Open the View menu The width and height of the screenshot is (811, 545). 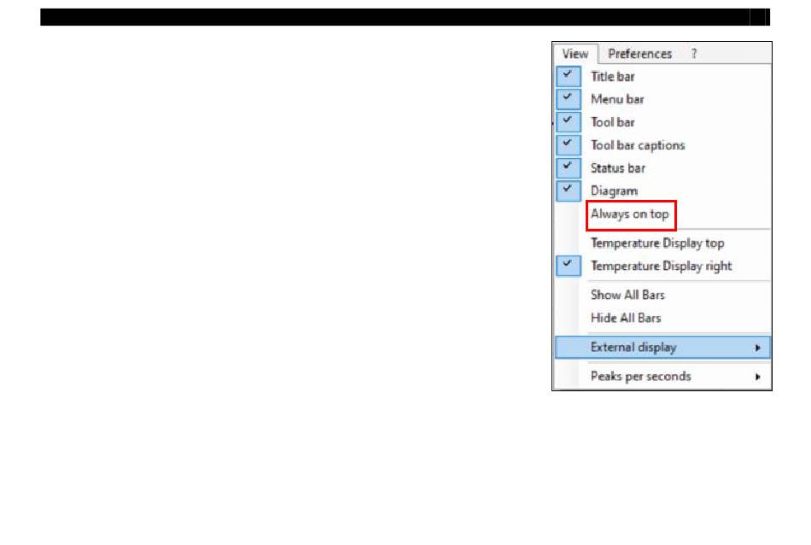click(575, 54)
